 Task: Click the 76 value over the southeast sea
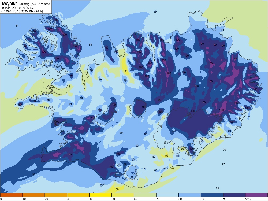coord(224,150)
